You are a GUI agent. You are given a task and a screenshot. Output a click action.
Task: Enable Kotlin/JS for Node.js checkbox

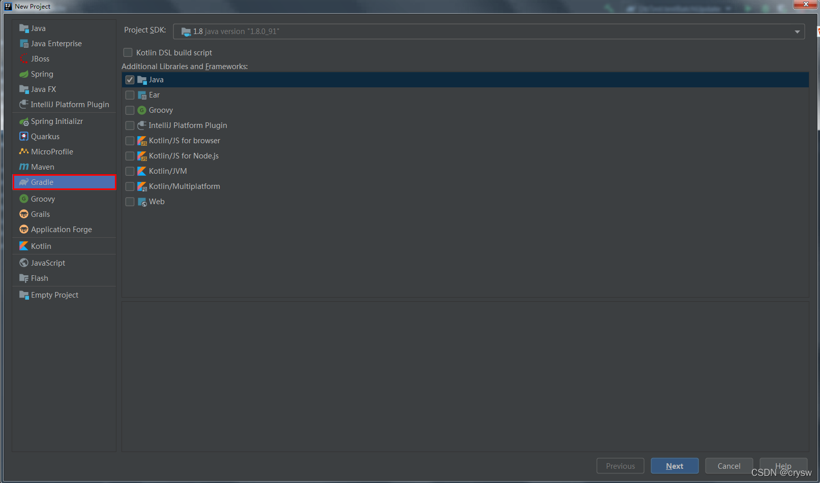(x=130, y=156)
